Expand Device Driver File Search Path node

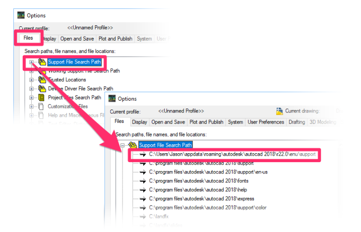click(31, 89)
